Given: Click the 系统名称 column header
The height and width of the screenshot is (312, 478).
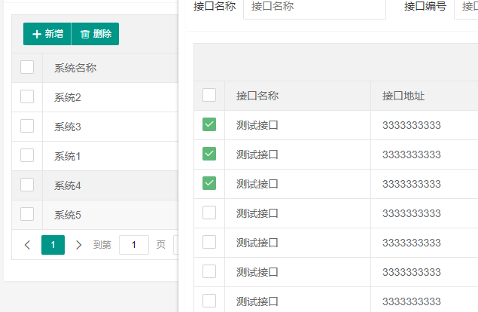Looking at the screenshot, I should pos(75,69).
